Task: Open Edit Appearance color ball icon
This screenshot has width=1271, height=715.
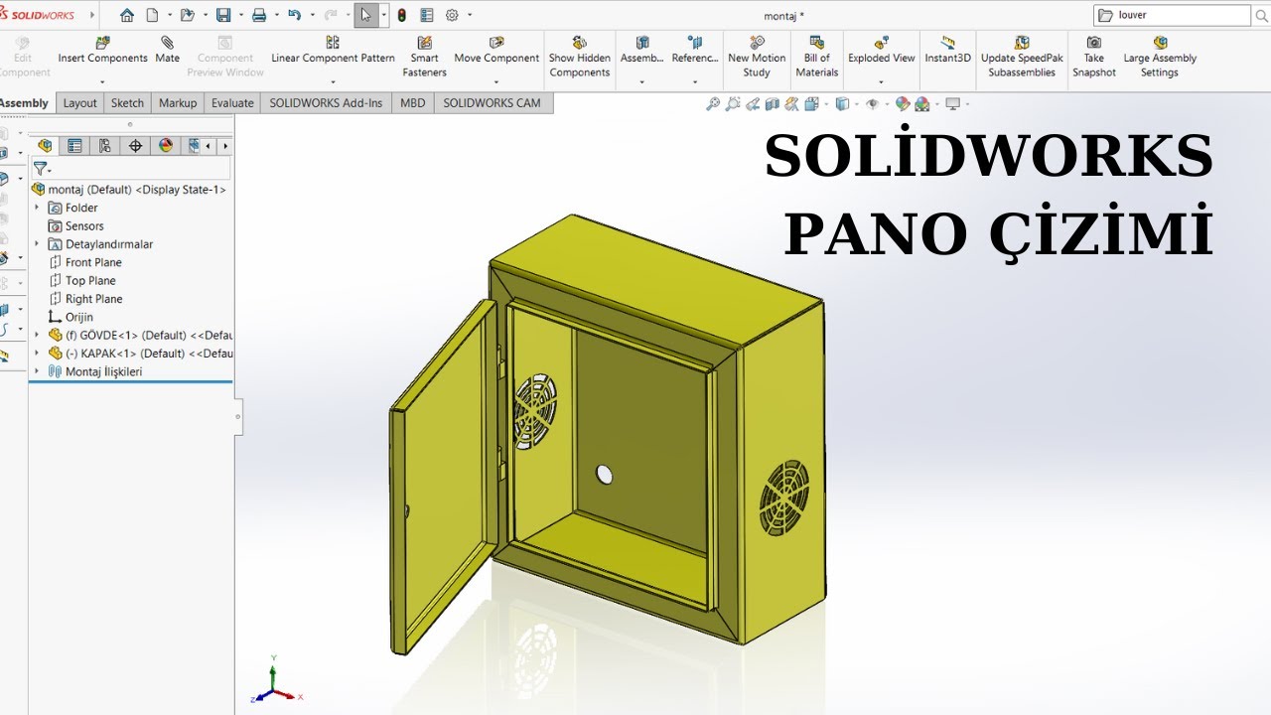Action: [x=902, y=103]
